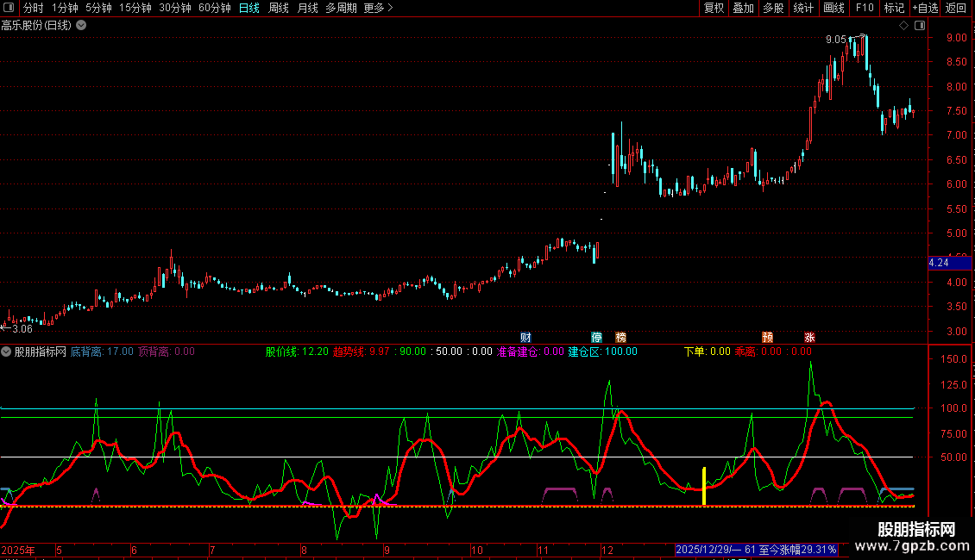Click the 4.24 price label on axis

[939, 264]
